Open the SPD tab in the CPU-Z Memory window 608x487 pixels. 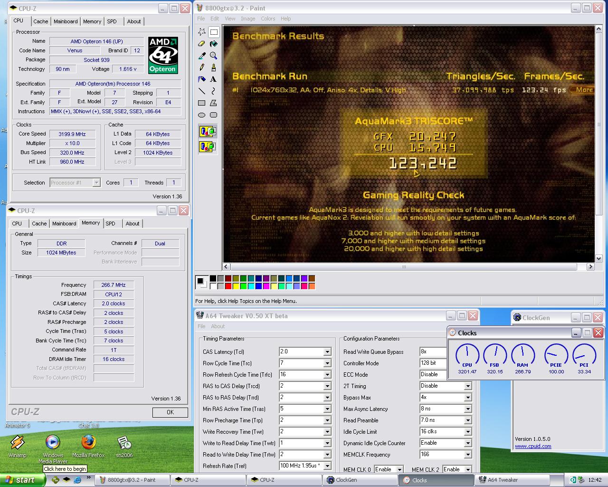tap(110, 224)
